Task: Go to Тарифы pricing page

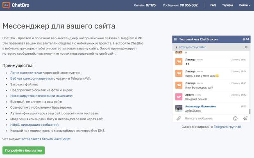Action: click(227, 5)
